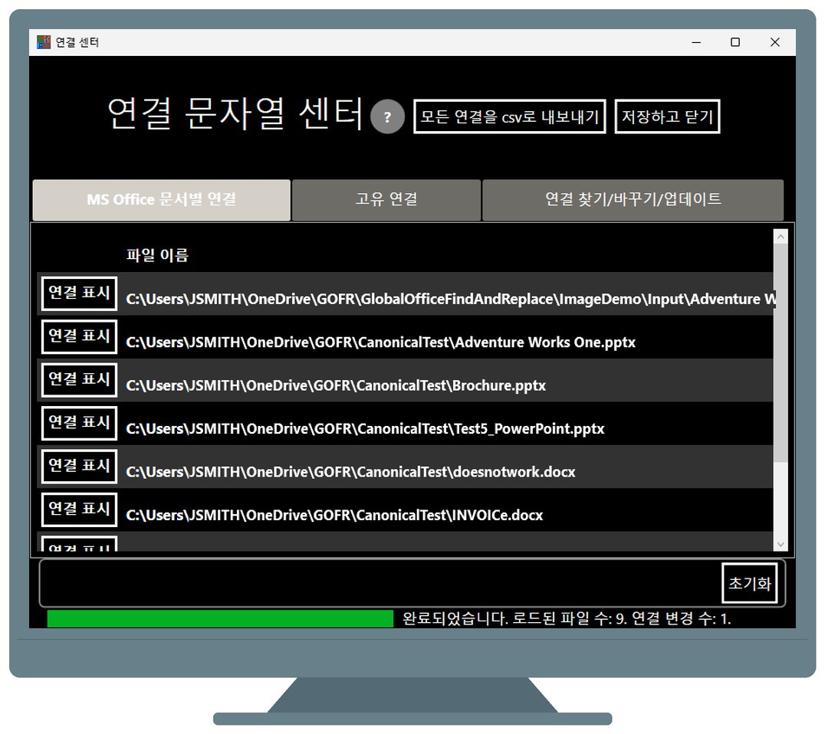The image size is (825, 734).
Task: Maximize the 연결 센터 window
Action: coord(735,42)
